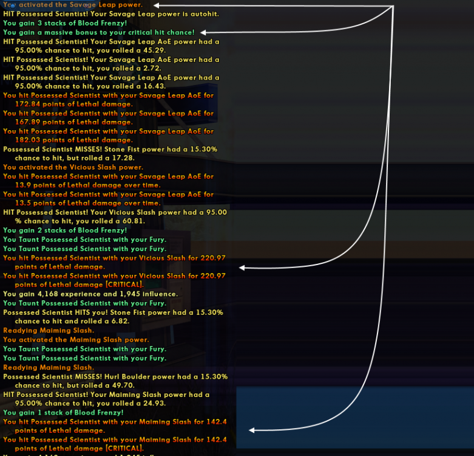Select the Savage Leap AoE 172.84 damage line
Screen dimensions: 474x456
pos(108,100)
